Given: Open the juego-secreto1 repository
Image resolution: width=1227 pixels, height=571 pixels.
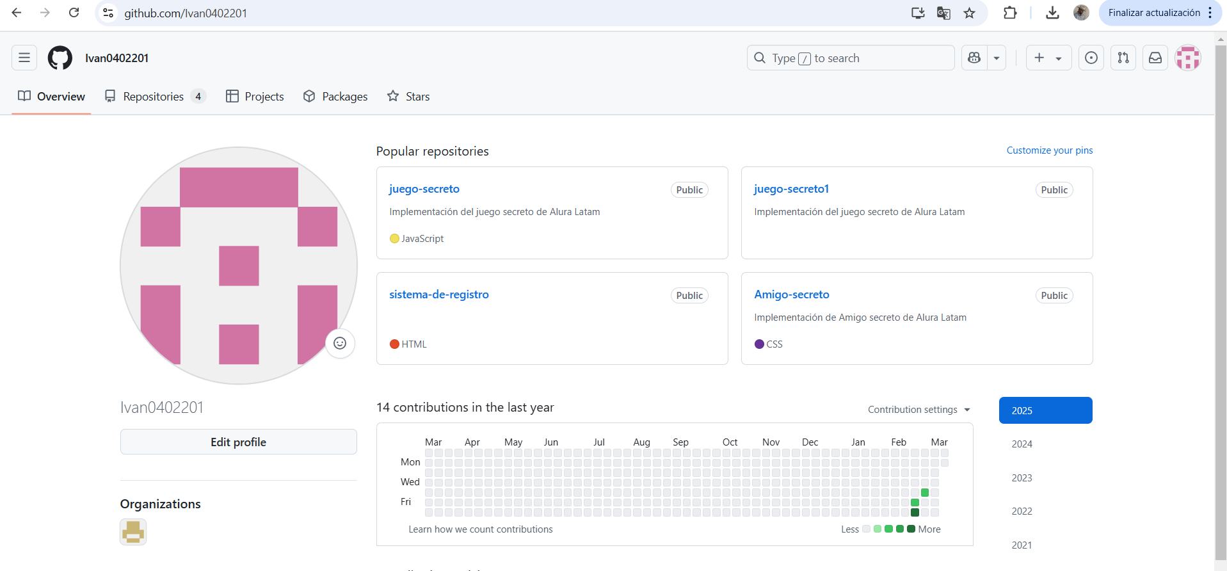Looking at the screenshot, I should (791, 189).
